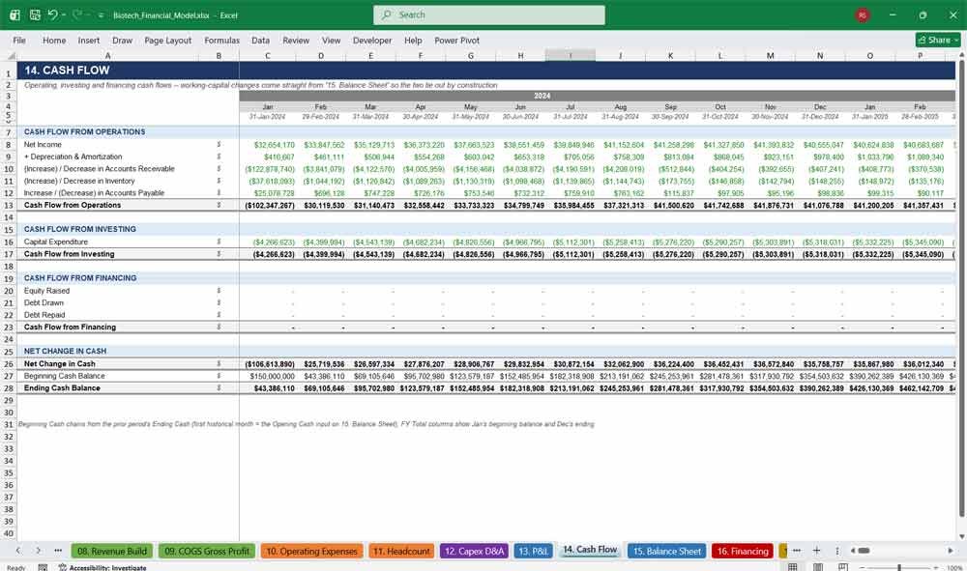Click the vertical scrollbar thumb
Image resolution: width=967 pixels, height=571 pixels.
[x=961, y=288]
